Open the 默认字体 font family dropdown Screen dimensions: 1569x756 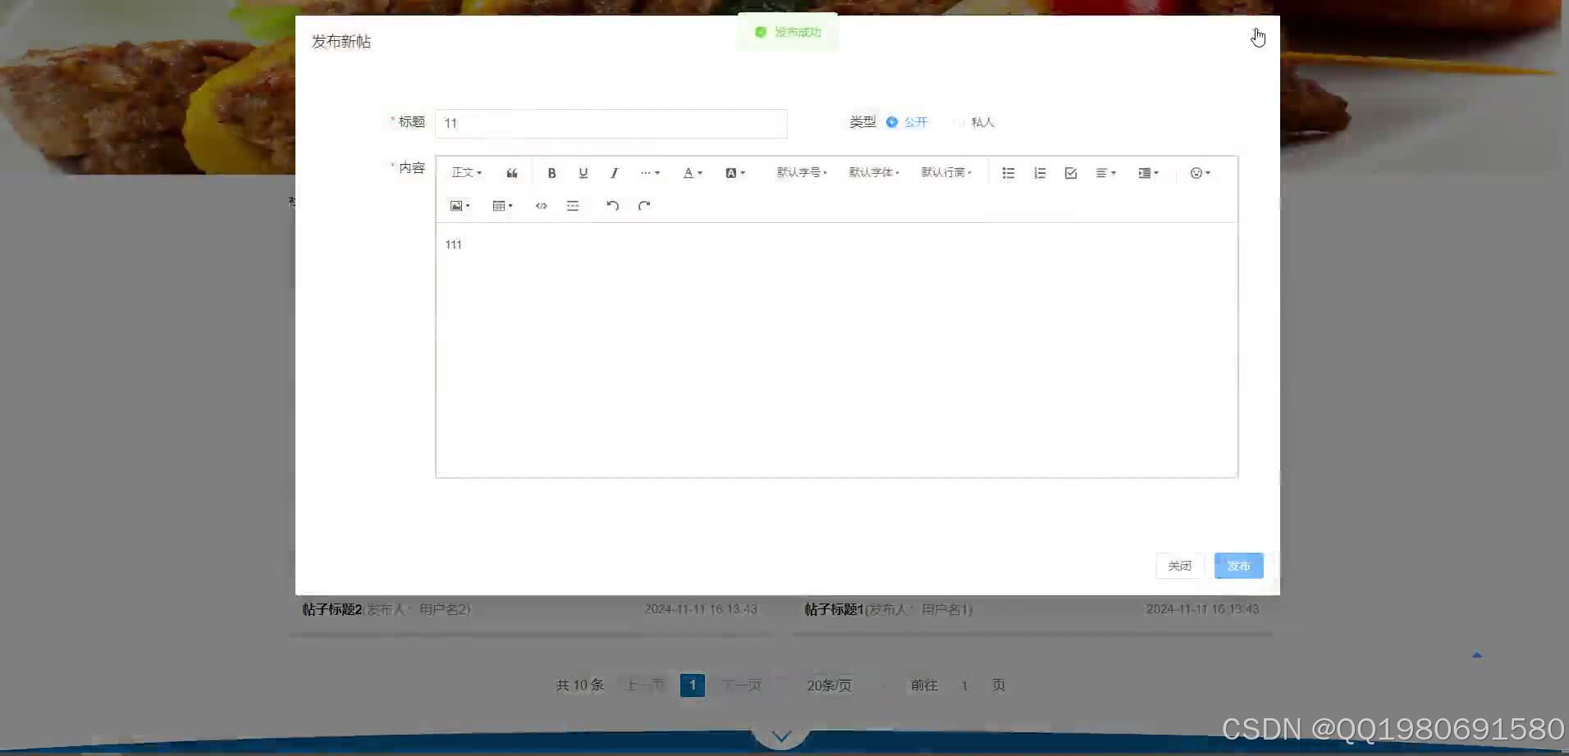[873, 172]
